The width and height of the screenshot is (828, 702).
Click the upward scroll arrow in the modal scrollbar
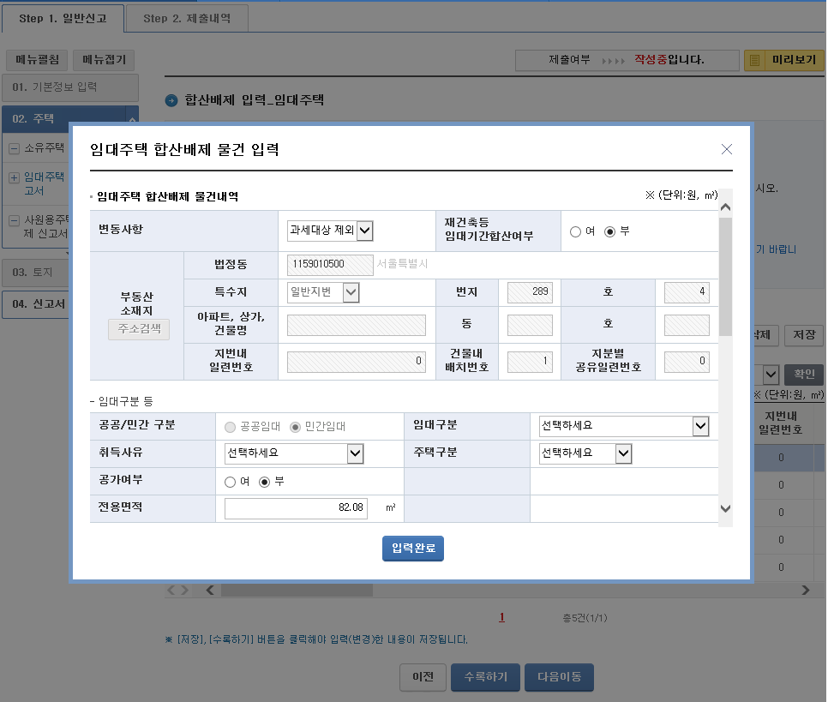tap(726, 205)
